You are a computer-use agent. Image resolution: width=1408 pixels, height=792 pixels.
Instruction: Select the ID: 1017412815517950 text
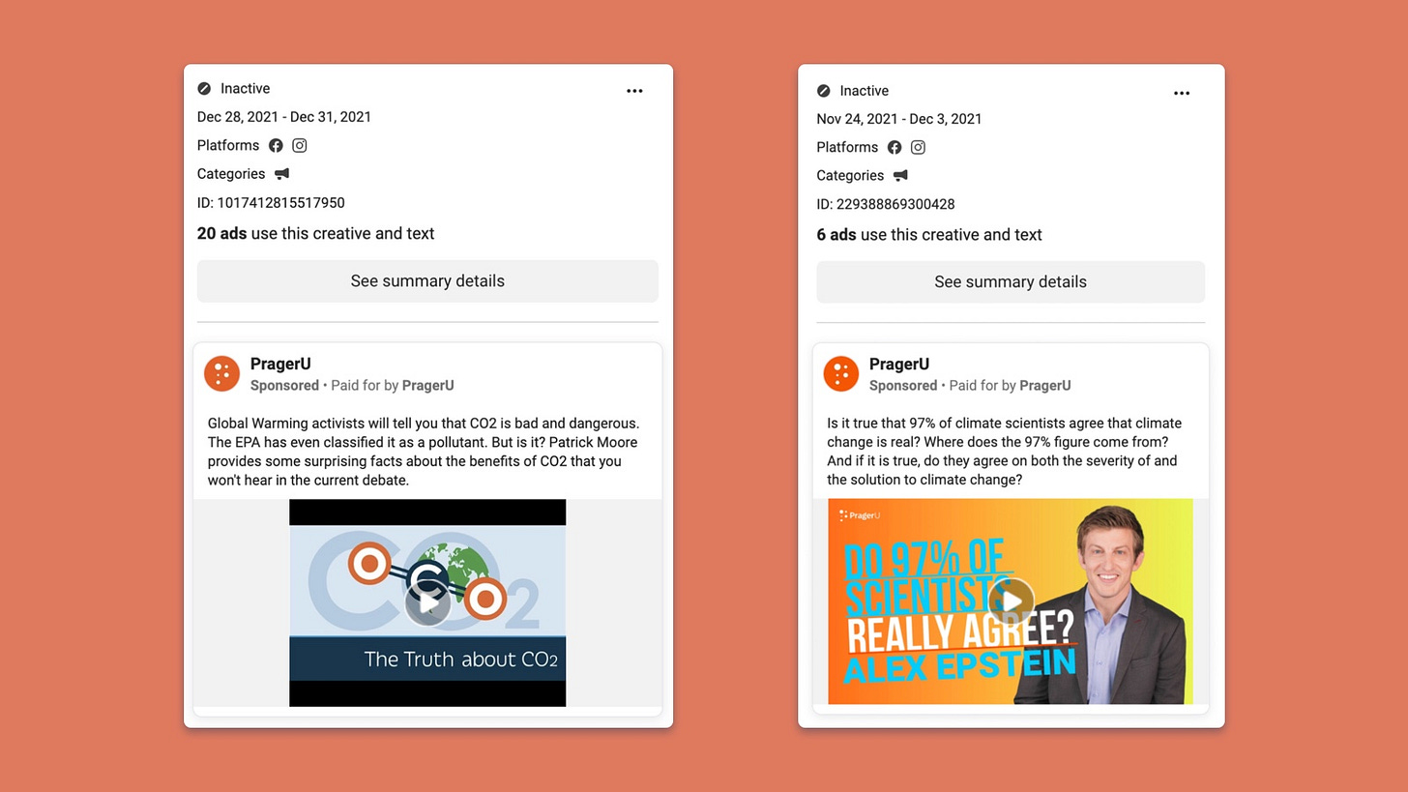(271, 203)
